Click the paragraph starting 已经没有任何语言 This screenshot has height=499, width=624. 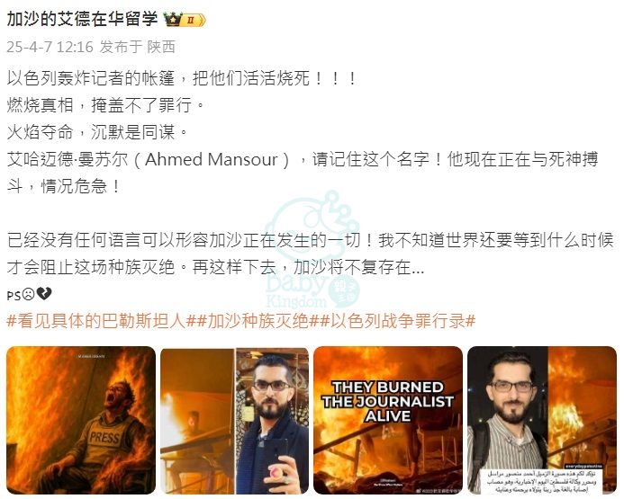(x=311, y=254)
